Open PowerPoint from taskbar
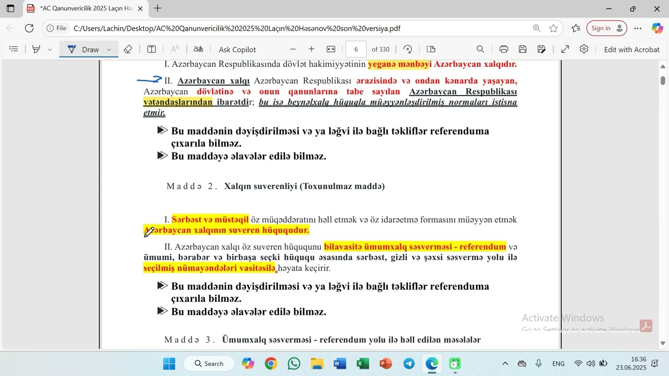Viewport: 669px width, 376px height. 386,363
